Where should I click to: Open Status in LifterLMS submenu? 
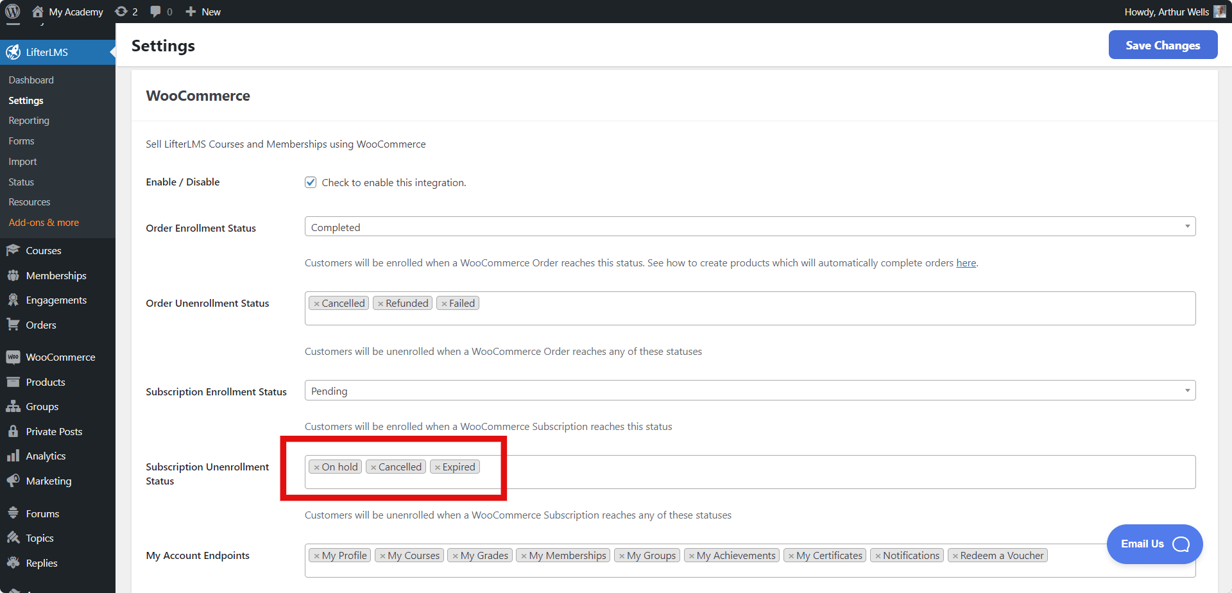click(21, 182)
